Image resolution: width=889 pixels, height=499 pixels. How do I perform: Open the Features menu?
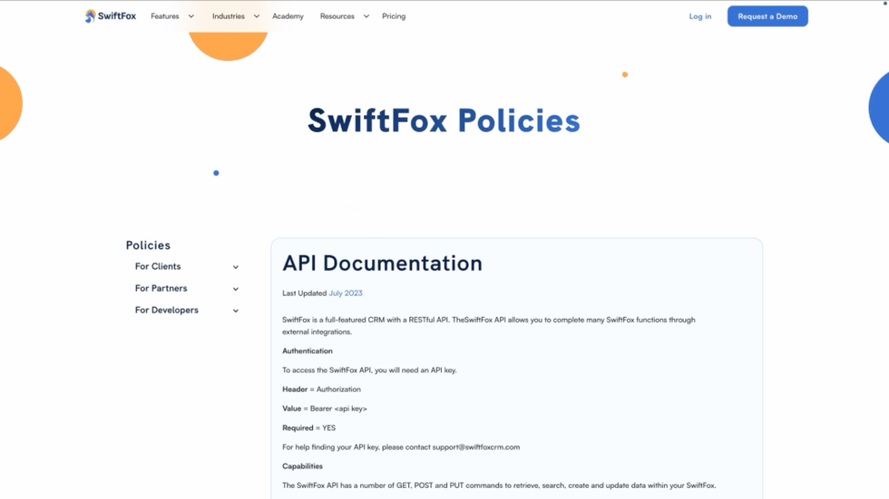(165, 15)
